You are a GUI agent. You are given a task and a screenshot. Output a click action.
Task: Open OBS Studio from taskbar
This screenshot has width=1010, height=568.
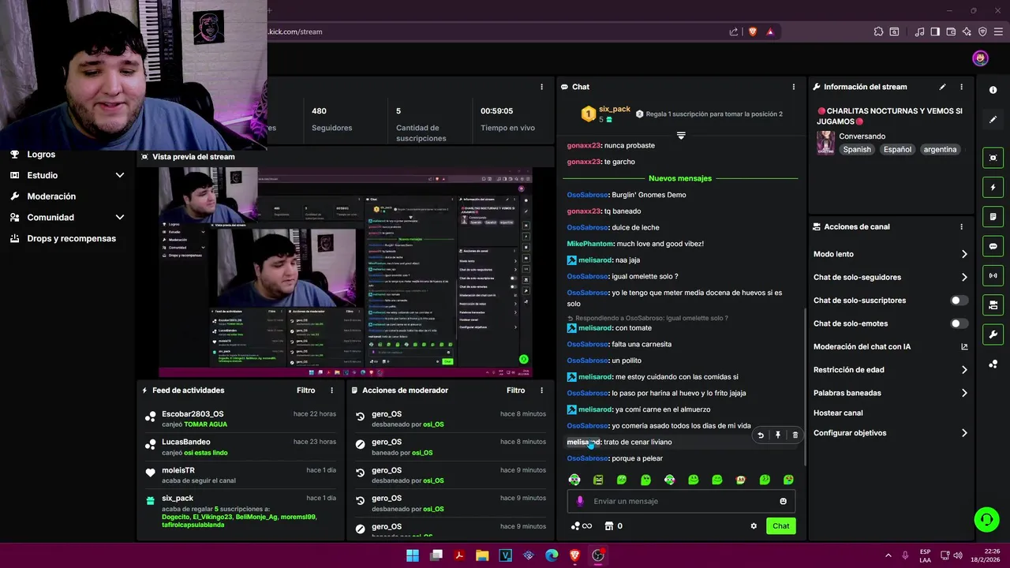(x=598, y=555)
